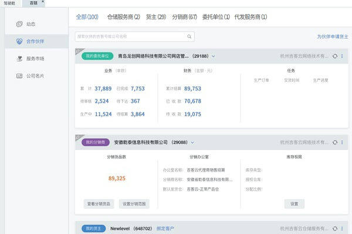Click the green 我的委托单位 badge
Image resolution: width=352 pixels, height=234 pixels.
97,56
